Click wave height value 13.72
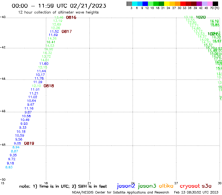The width and height of the screenshot is (222, 195). click(x=46, y=56)
